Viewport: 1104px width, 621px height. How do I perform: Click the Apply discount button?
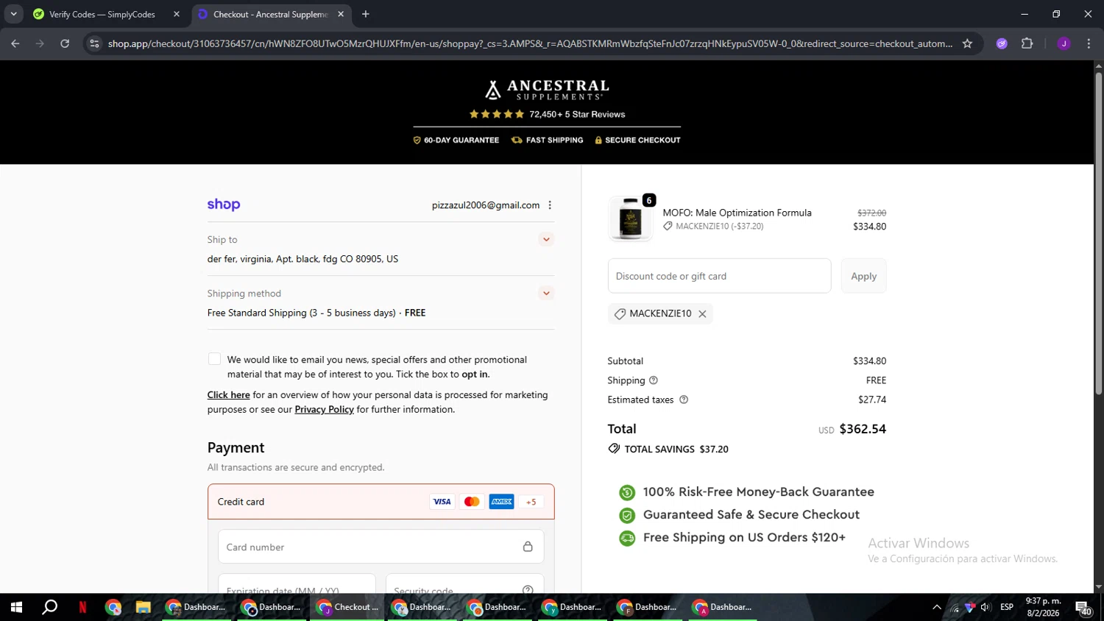pos(863,276)
